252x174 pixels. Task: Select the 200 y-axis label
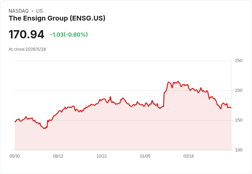click(x=239, y=90)
